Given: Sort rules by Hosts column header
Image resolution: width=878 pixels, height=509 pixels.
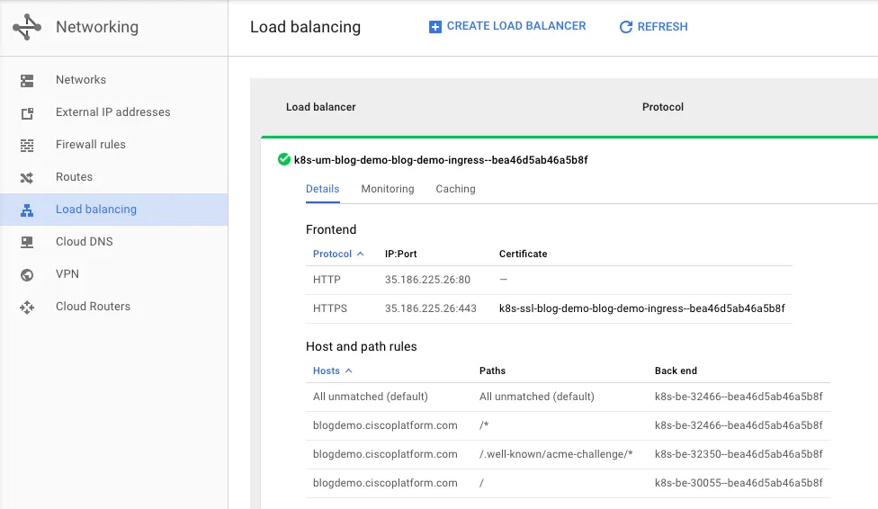Looking at the screenshot, I should click(327, 371).
